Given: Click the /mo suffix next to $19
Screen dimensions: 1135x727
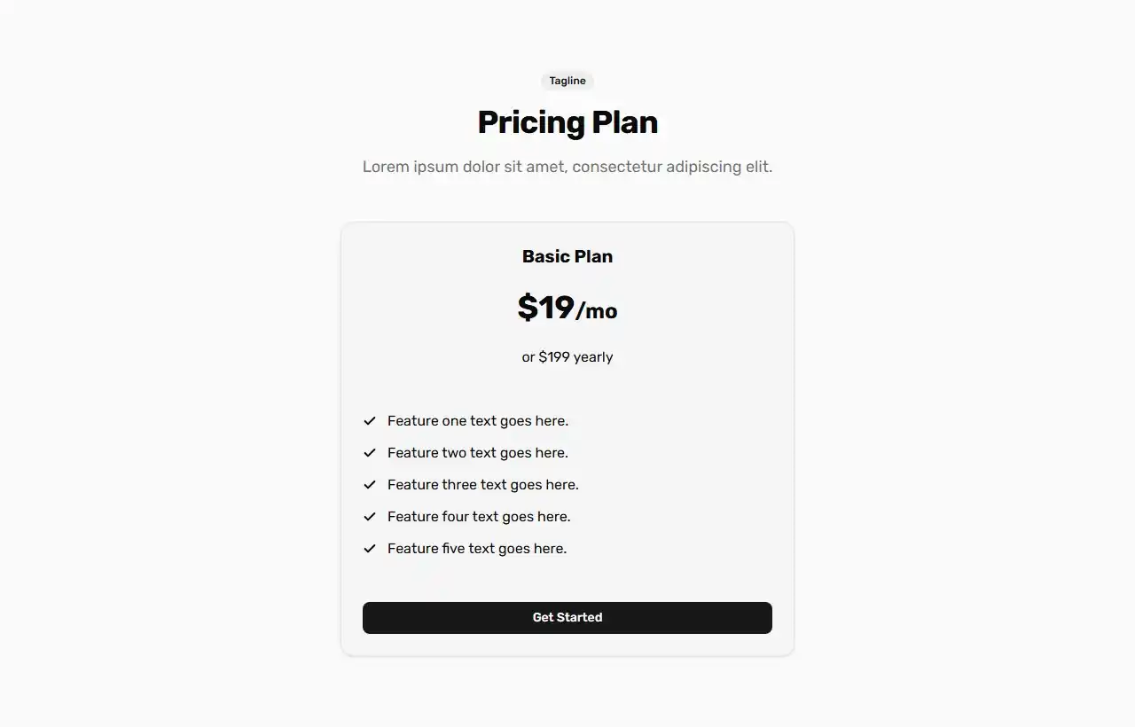Looking at the screenshot, I should point(598,311).
